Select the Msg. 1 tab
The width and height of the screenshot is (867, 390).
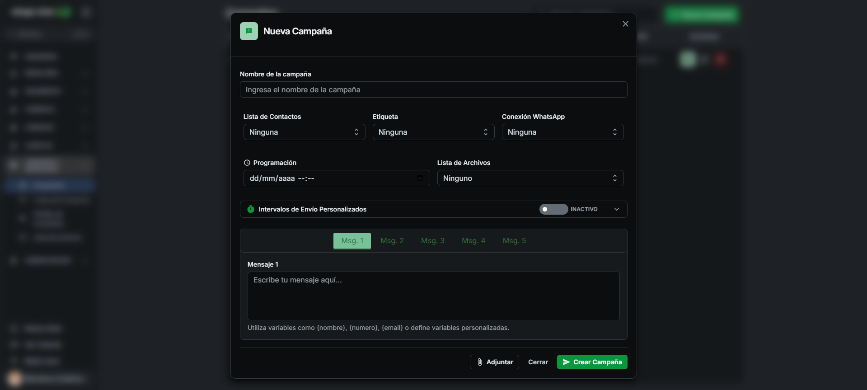coord(352,240)
